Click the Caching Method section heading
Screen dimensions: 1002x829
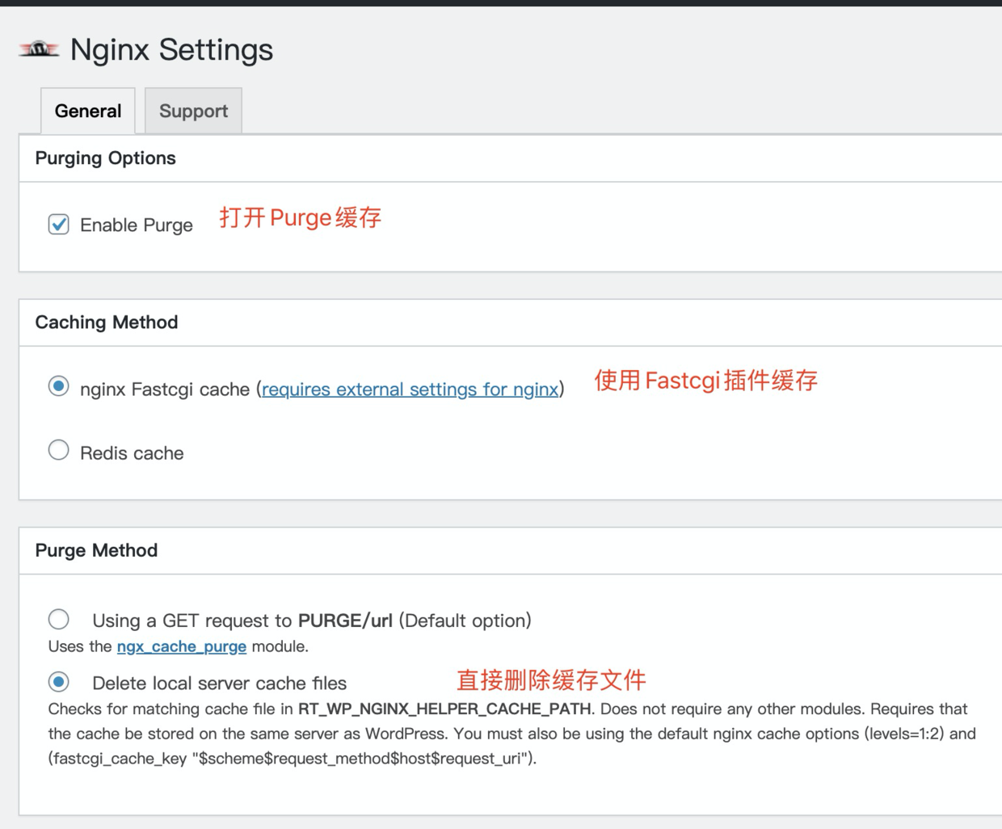click(107, 322)
